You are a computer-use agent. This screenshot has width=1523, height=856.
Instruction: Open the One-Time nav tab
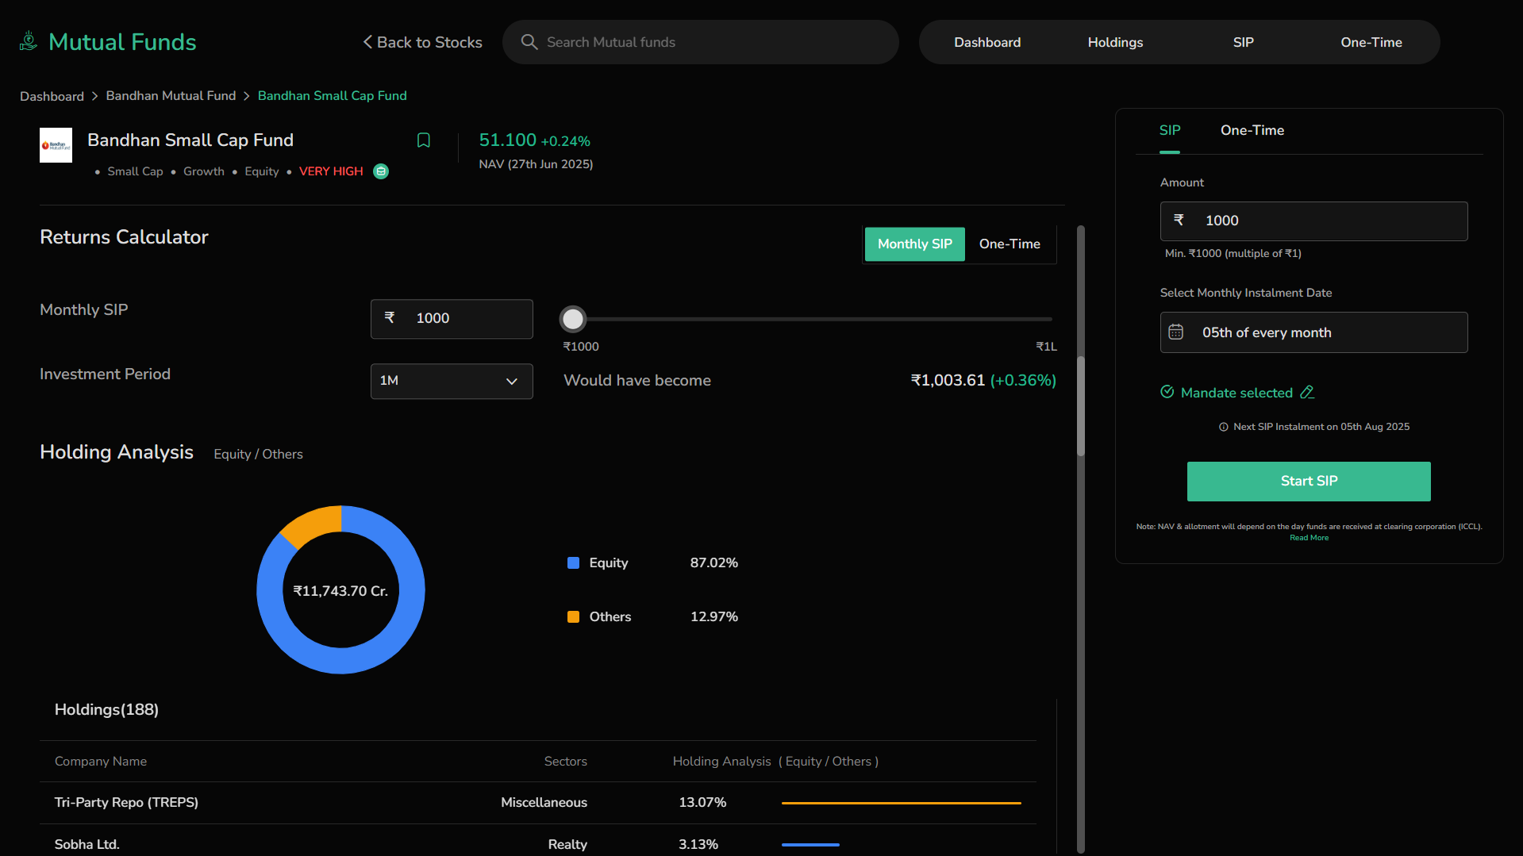tap(1371, 42)
